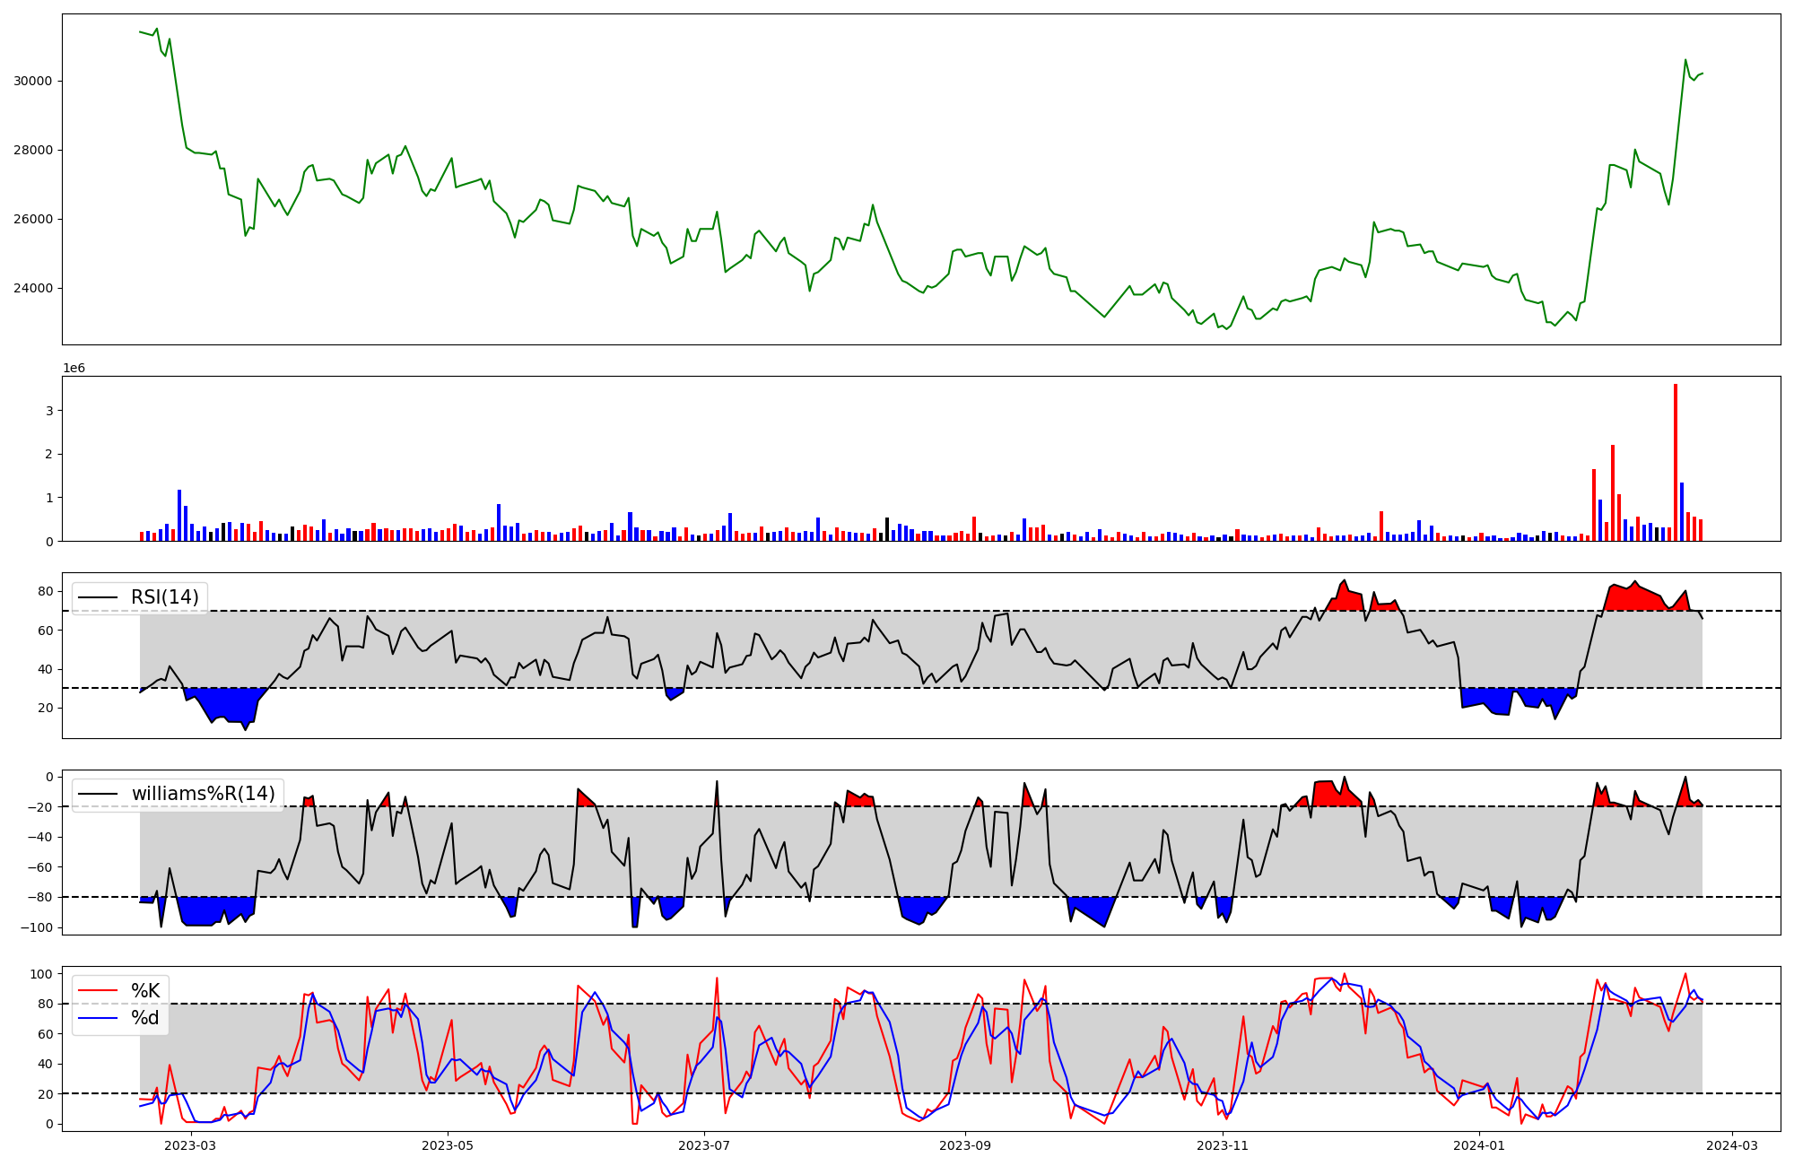Screen dimensions: 1794x1166
Task: Click the RSI(14) legend label
Action: coord(165,597)
